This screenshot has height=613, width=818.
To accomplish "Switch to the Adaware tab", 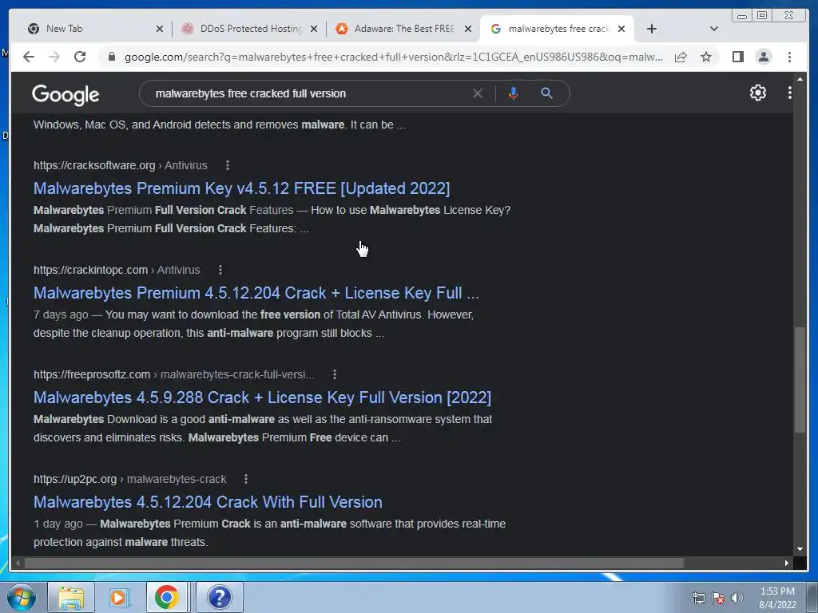I will [x=403, y=29].
